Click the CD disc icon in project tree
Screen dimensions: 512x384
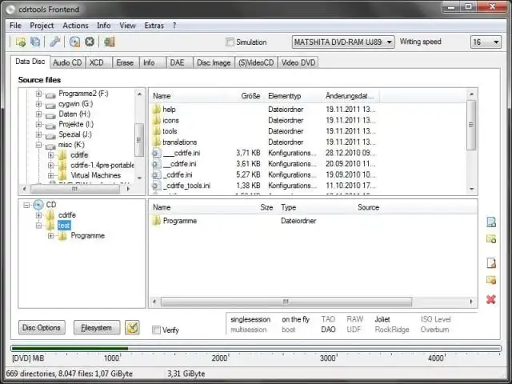[38, 205]
